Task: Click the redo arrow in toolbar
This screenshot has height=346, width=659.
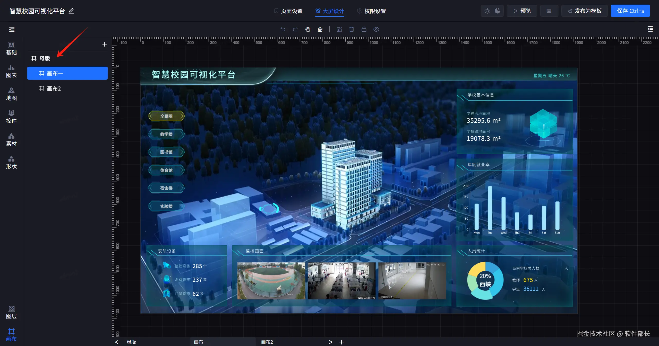Action: 295,29
